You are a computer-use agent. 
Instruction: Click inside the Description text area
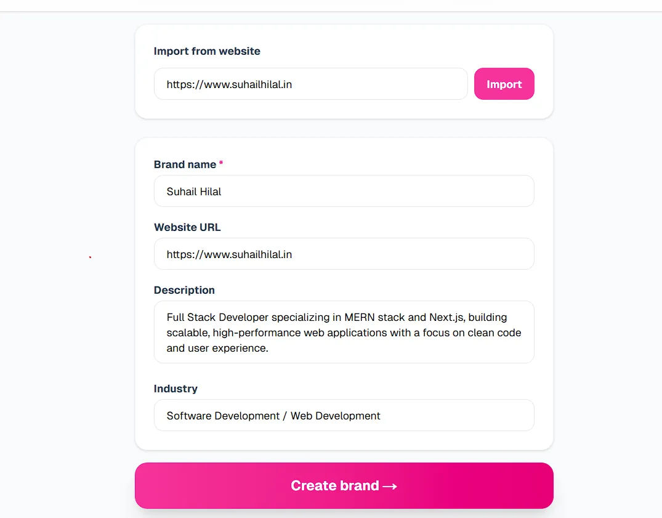point(344,333)
